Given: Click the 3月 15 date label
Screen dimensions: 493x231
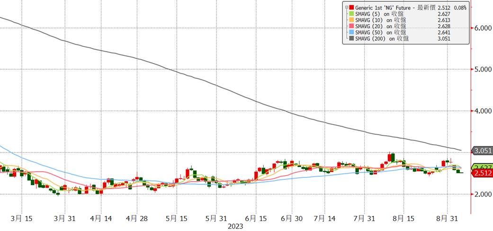Looking at the screenshot, I should pos(22,219).
